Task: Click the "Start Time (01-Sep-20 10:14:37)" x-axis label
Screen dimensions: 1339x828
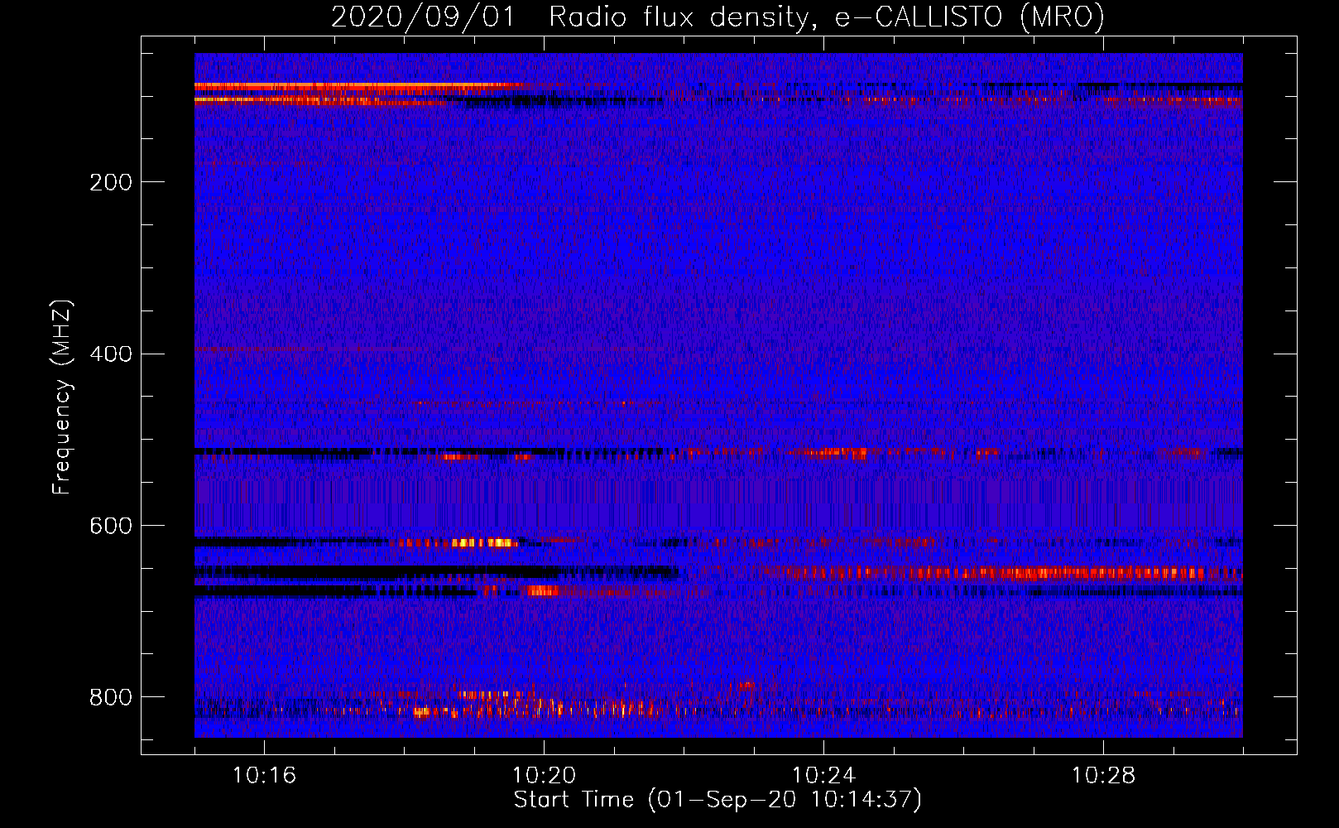Action: pyautogui.click(x=717, y=800)
